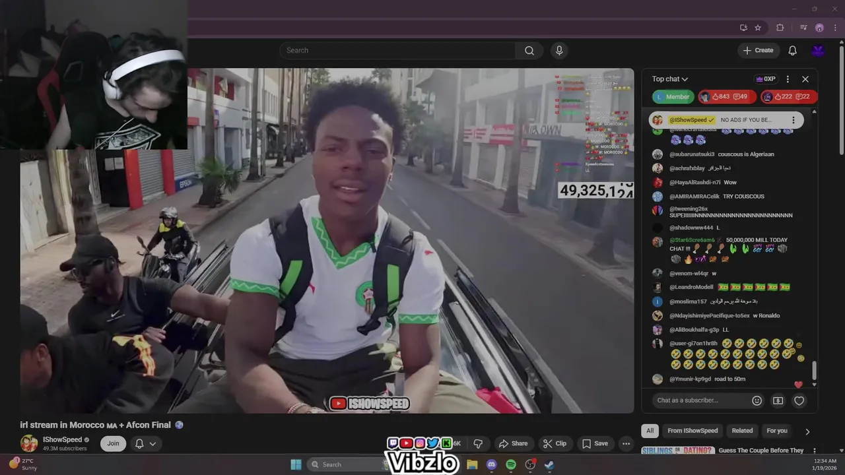The width and height of the screenshot is (845, 475).
Task: Open the browser extensions puzzle icon
Action: coord(780,28)
